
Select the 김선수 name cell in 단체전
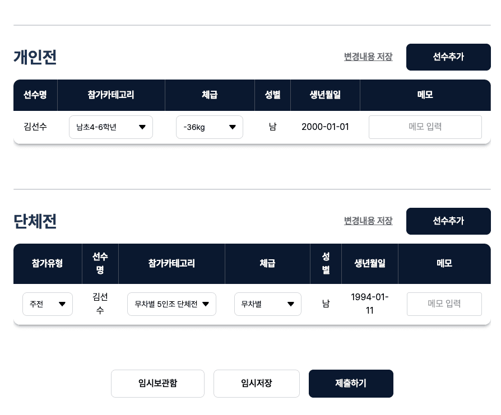(100, 304)
